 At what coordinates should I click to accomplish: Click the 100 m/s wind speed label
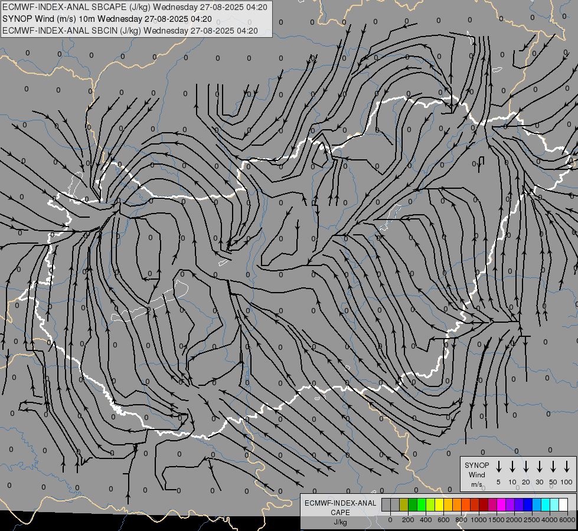tap(567, 482)
